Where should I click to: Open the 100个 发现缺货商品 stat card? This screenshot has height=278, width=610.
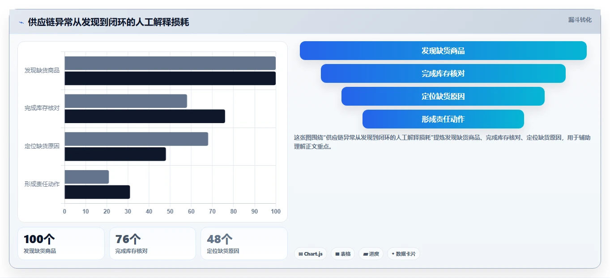(x=61, y=244)
